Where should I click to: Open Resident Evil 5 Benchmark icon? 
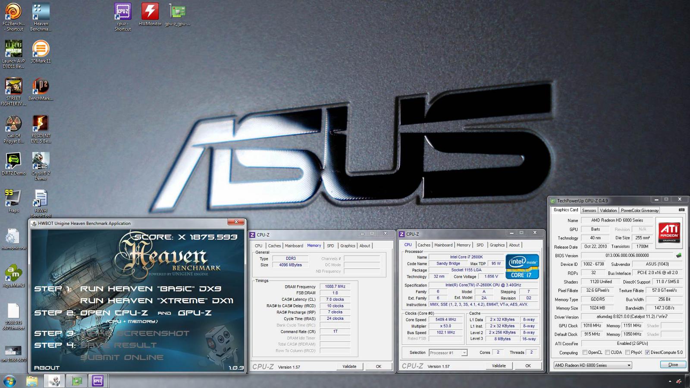point(41,129)
